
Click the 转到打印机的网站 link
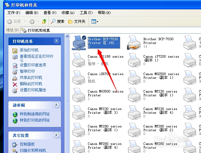pyautogui.click(x=35, y=120)
